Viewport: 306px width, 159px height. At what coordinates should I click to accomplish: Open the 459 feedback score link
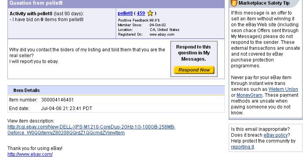[x=141, y=13]
